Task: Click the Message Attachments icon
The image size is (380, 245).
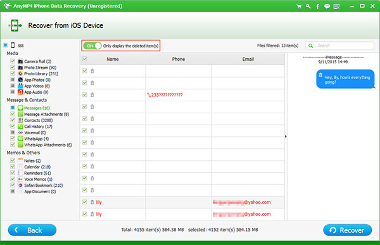Action: [x=20, y=114]
